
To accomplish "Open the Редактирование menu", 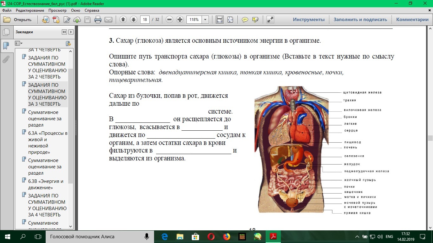I will 30,10.
